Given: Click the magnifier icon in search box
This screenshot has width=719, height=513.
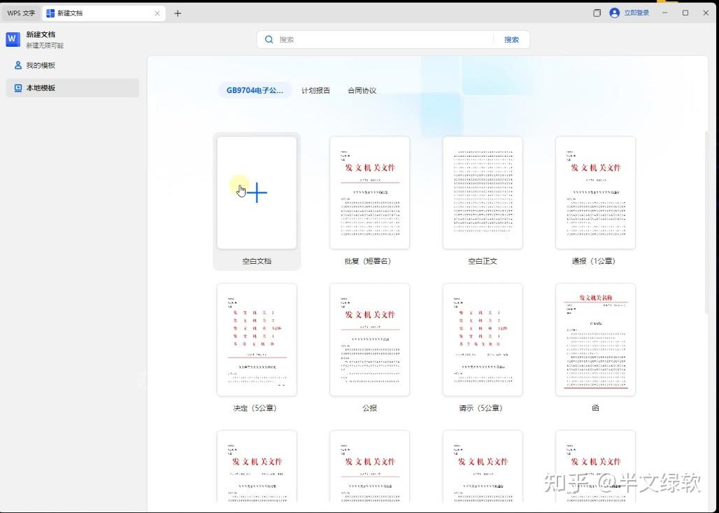Looking at the screenshot, I should [x=269, y=39].
